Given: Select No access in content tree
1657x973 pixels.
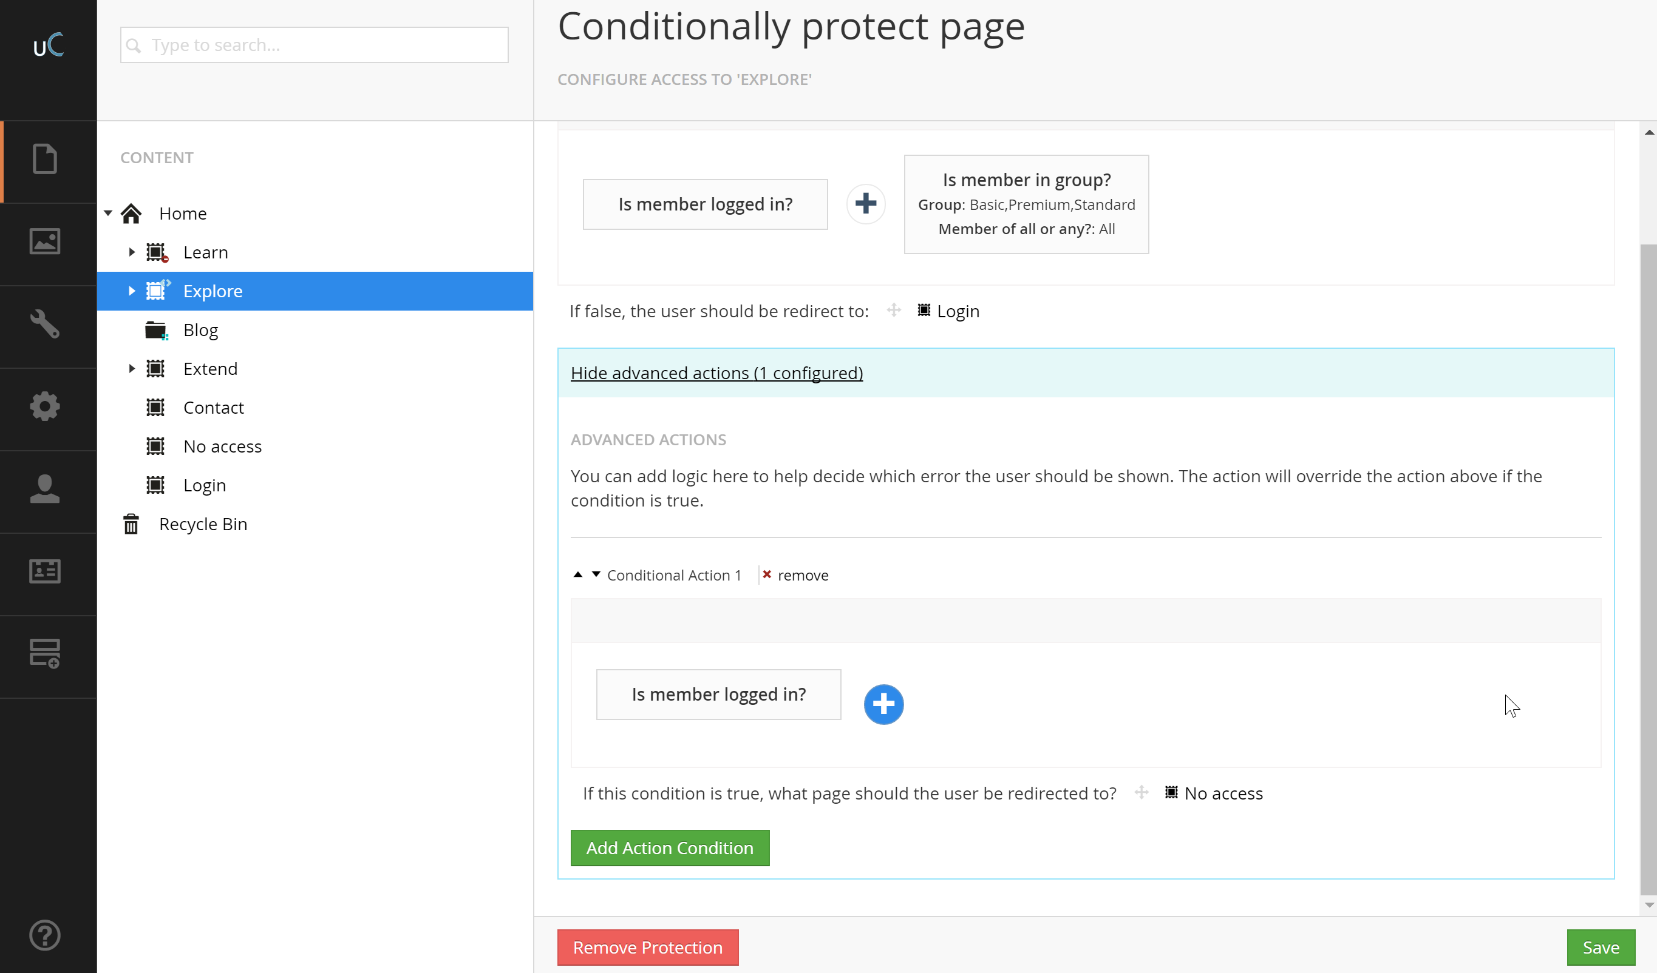Looking at the screenshot, I should click(x=223, y=446).
